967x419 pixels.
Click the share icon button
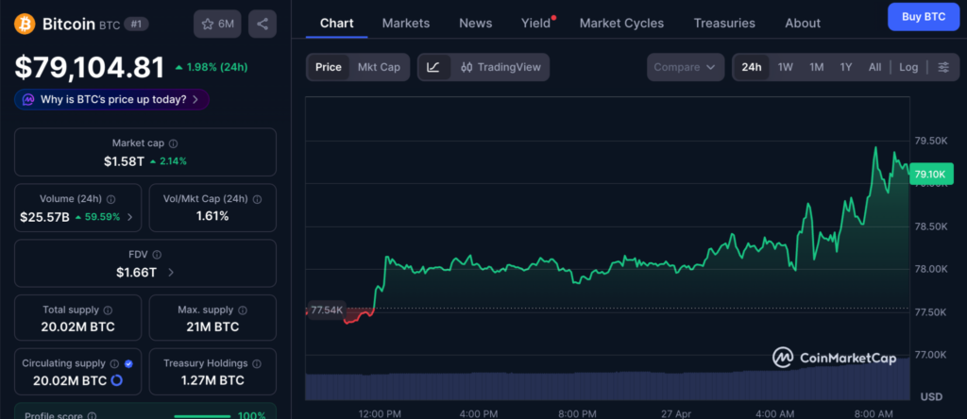[262, 24]
